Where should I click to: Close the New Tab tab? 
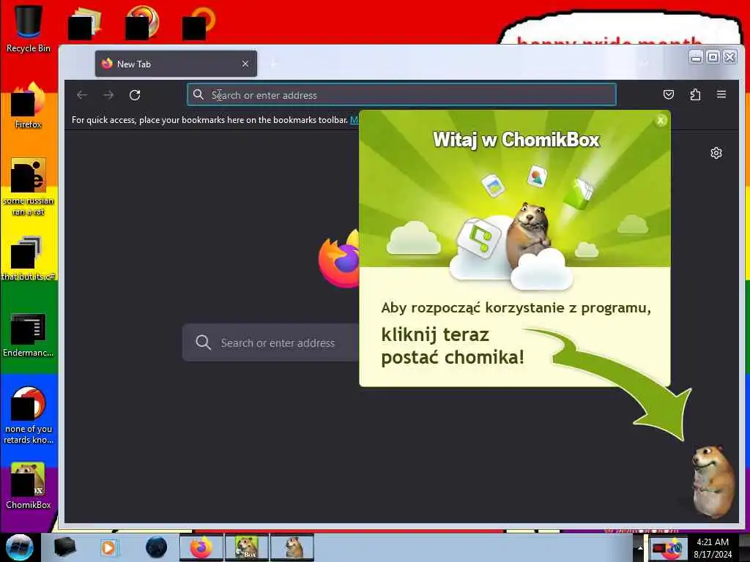[245, 64]
